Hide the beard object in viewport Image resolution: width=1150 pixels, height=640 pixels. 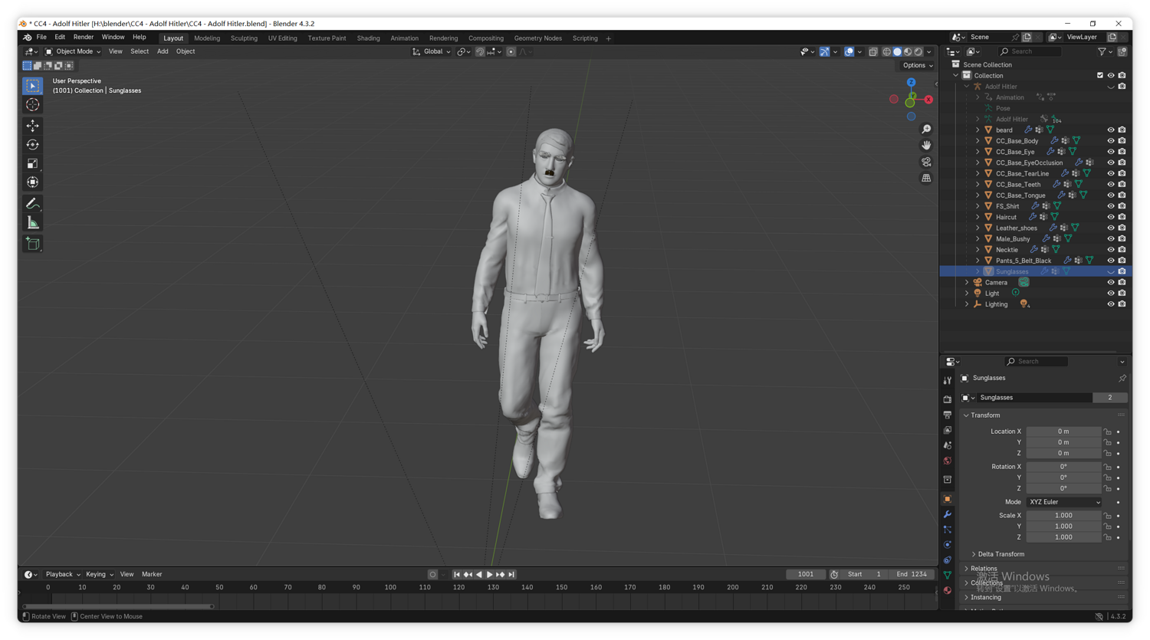[x=1111, y=130]
